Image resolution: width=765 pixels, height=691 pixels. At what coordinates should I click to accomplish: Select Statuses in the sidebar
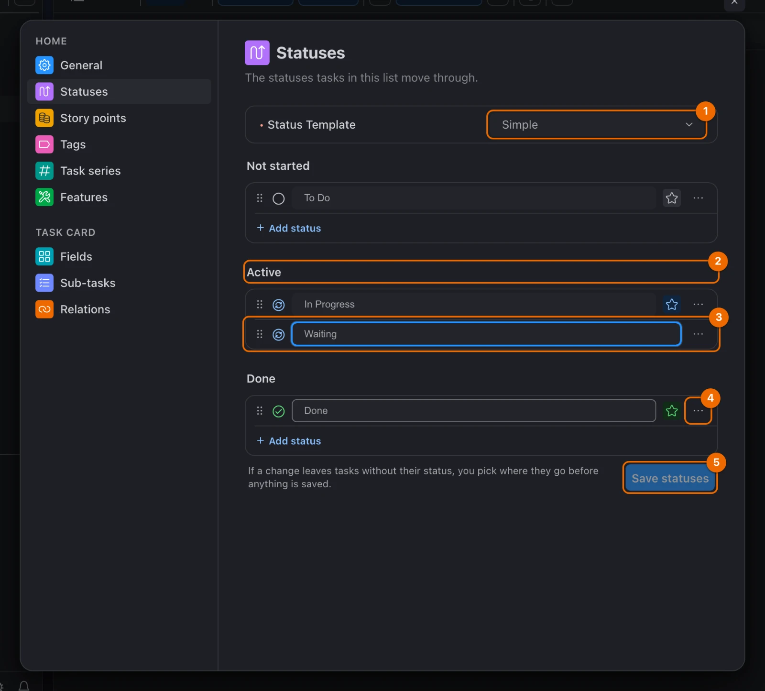pos(119,91)
